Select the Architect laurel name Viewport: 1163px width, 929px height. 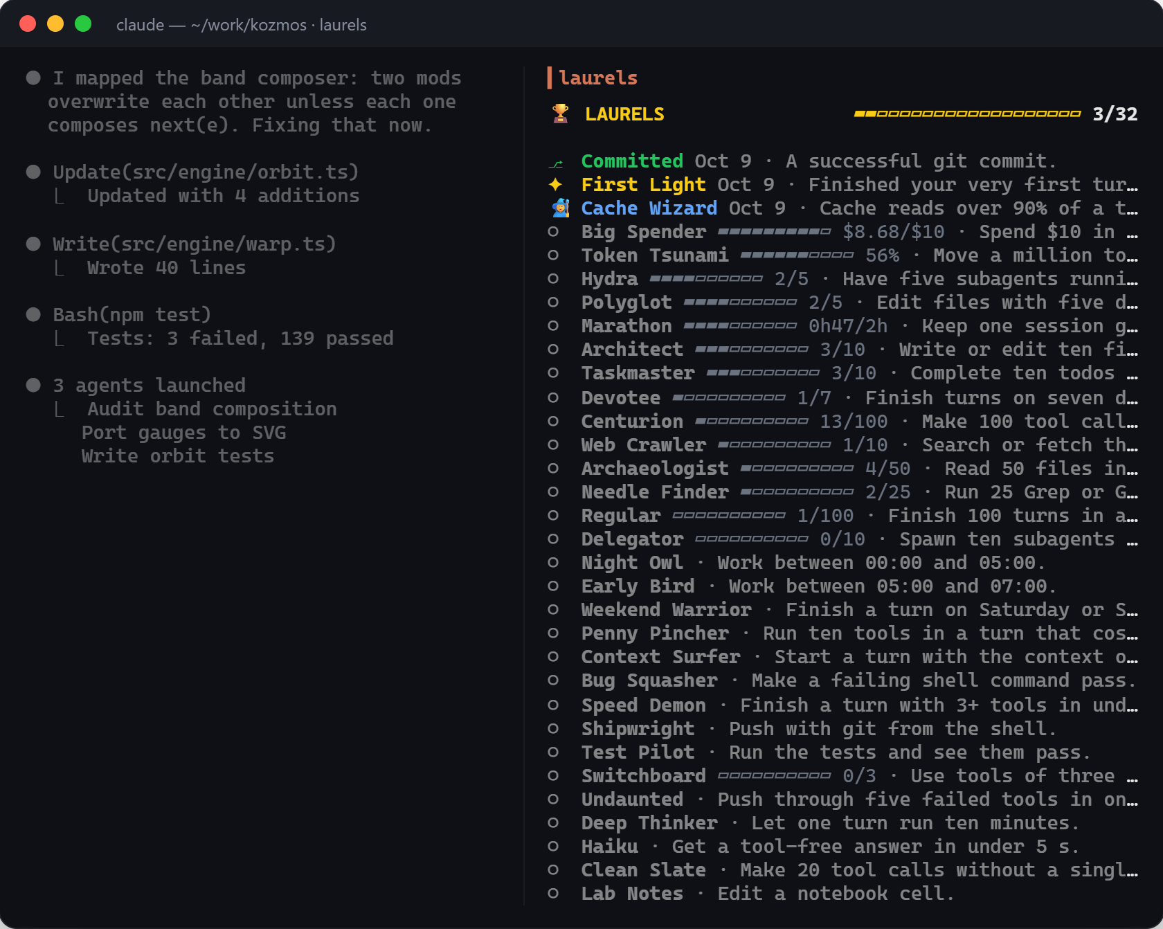point(632,349)
